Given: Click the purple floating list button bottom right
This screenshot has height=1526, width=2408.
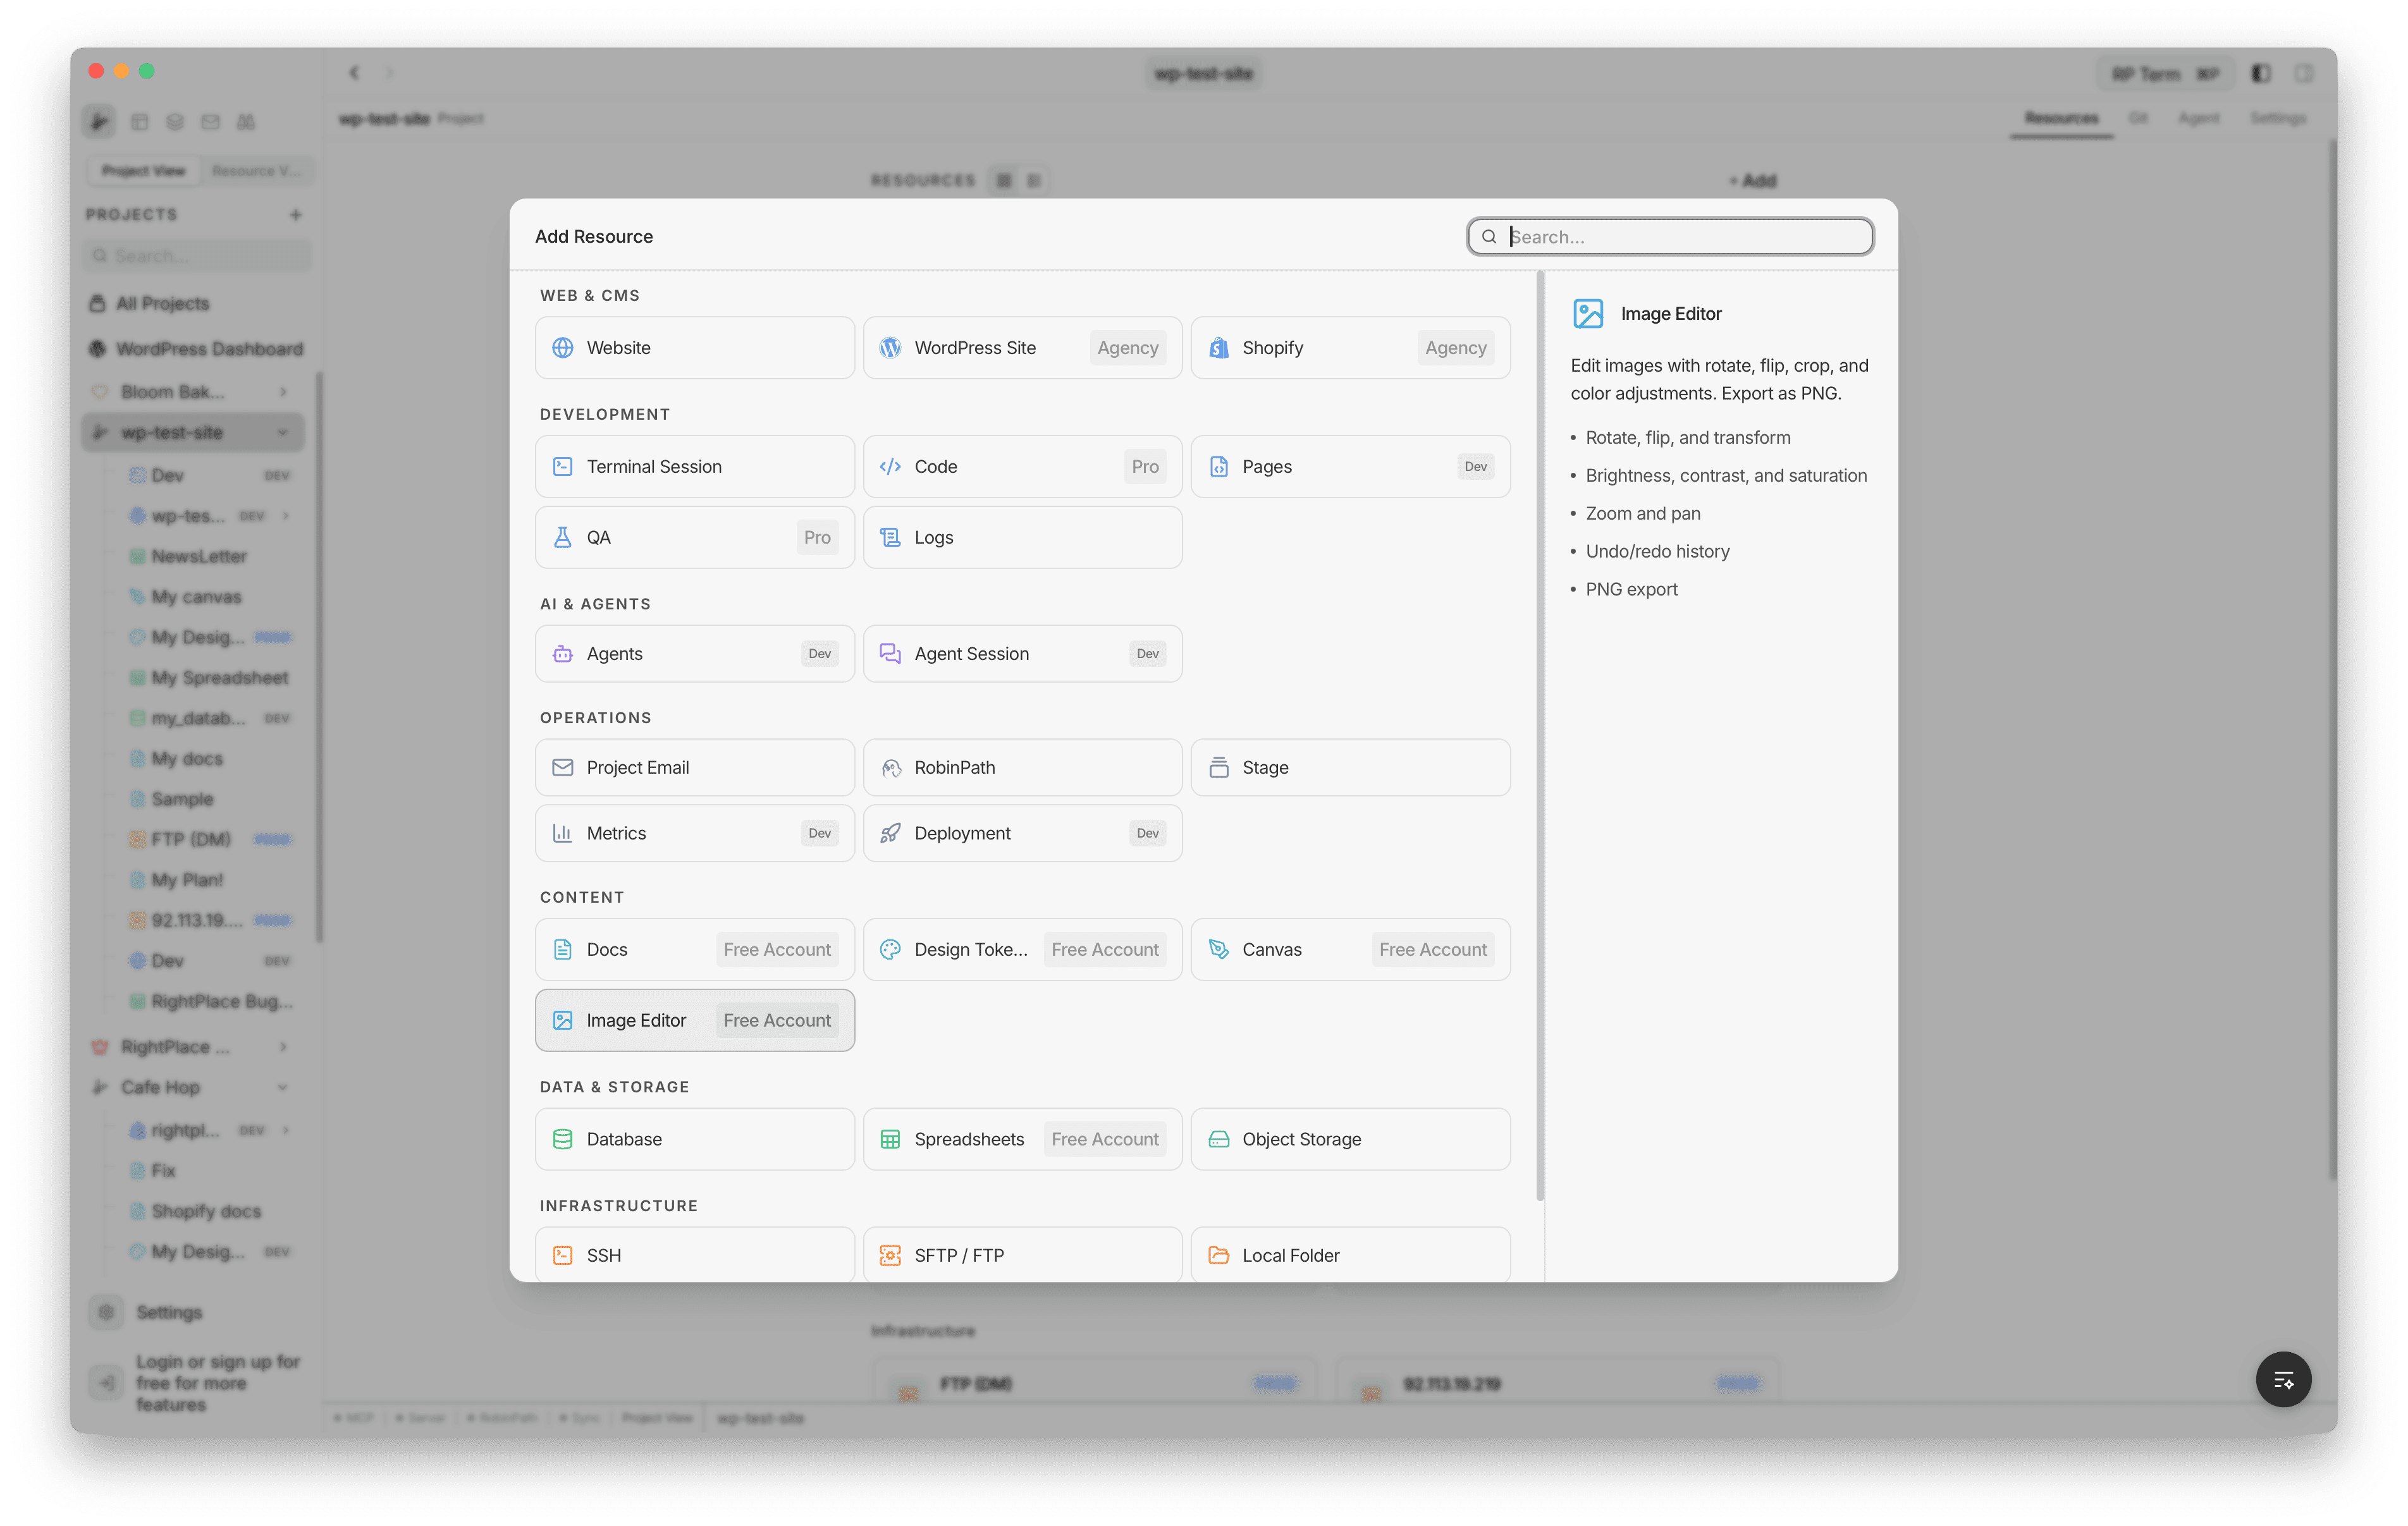Looking at the screenshot, I should 2284,1379.
